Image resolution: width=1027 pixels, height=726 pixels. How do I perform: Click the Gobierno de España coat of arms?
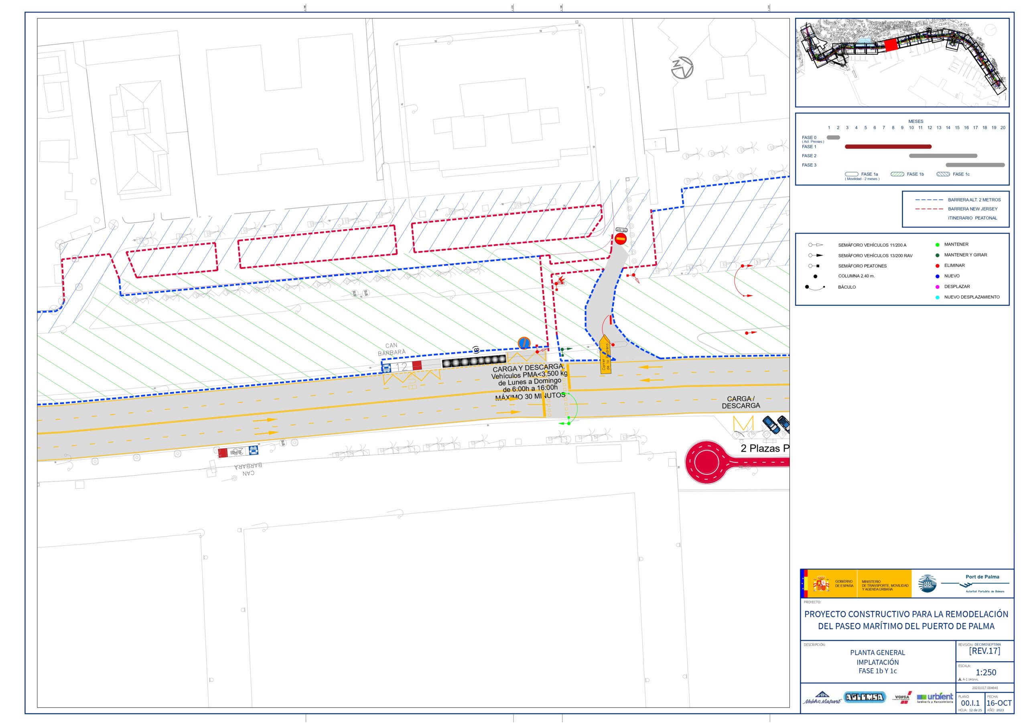(821, 584)
